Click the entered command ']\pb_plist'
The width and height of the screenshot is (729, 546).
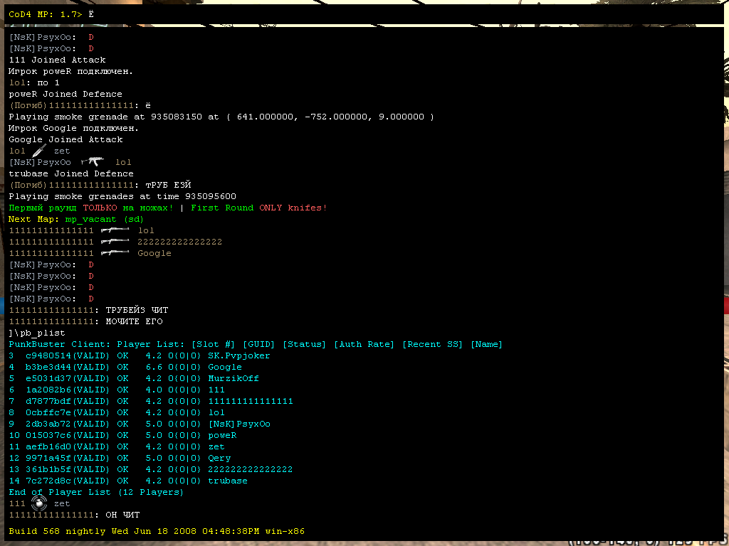[37, 333]
